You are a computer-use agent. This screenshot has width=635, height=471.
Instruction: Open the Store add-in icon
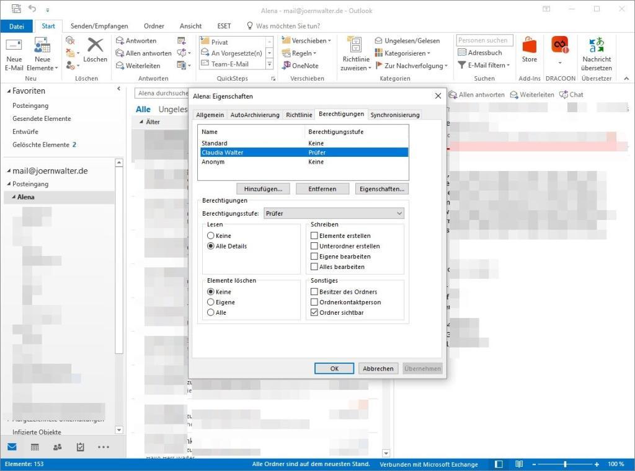[529, 45]
